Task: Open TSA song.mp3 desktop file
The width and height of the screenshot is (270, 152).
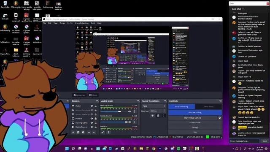Action: pos(16,17)
